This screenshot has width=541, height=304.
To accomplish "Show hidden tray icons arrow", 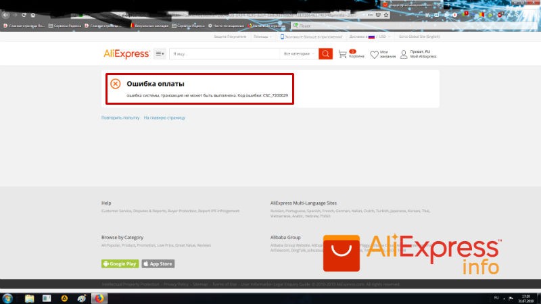I will (x=504, y=299).
